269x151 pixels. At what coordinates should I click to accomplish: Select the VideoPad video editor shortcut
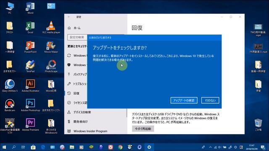coord(10,126)
